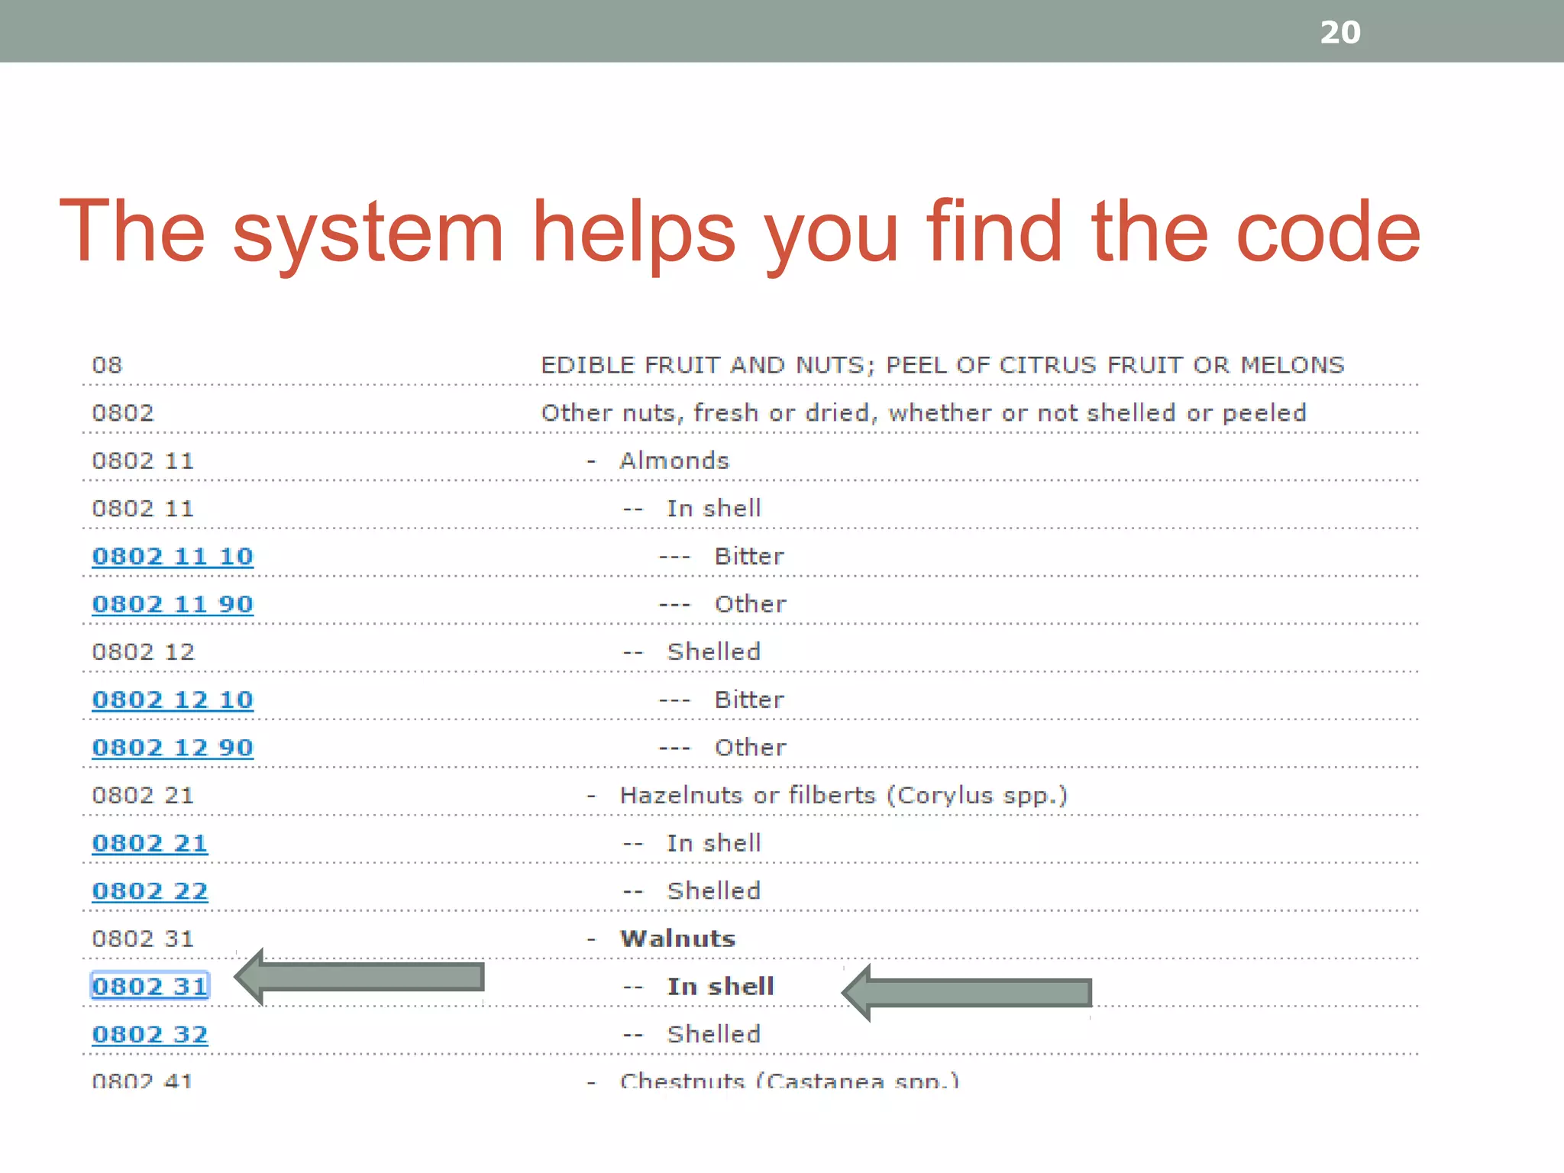The image size is (1564, 1173).
Task: Open Walnuts Shelled link 0802 32
Action: [150, 1034]
